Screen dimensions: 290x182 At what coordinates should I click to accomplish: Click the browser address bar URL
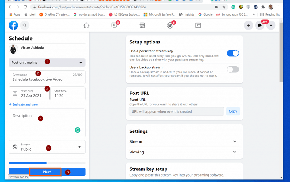pyautogui.click(x=92, y=7)
